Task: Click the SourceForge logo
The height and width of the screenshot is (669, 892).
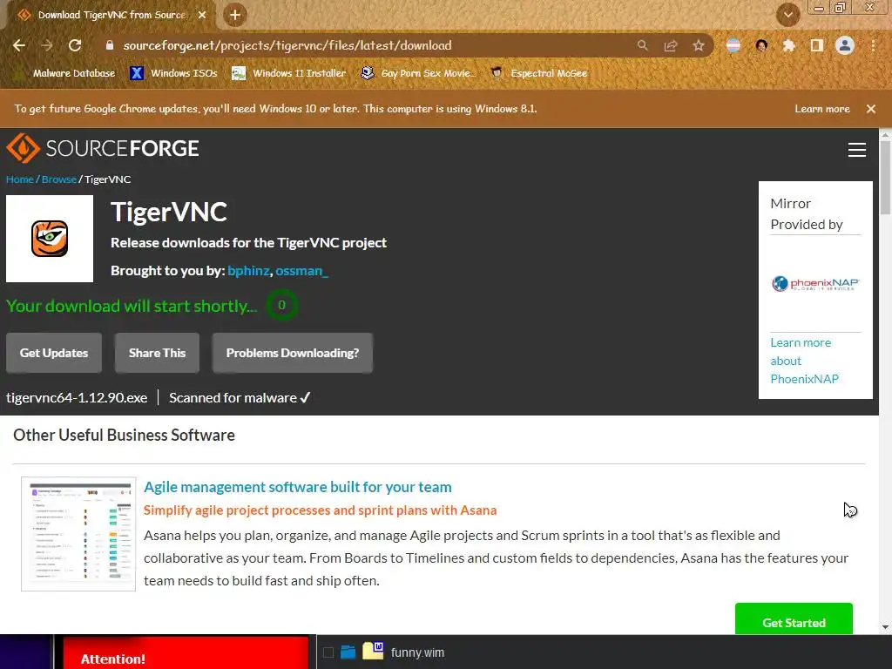Action: [103, 148]
